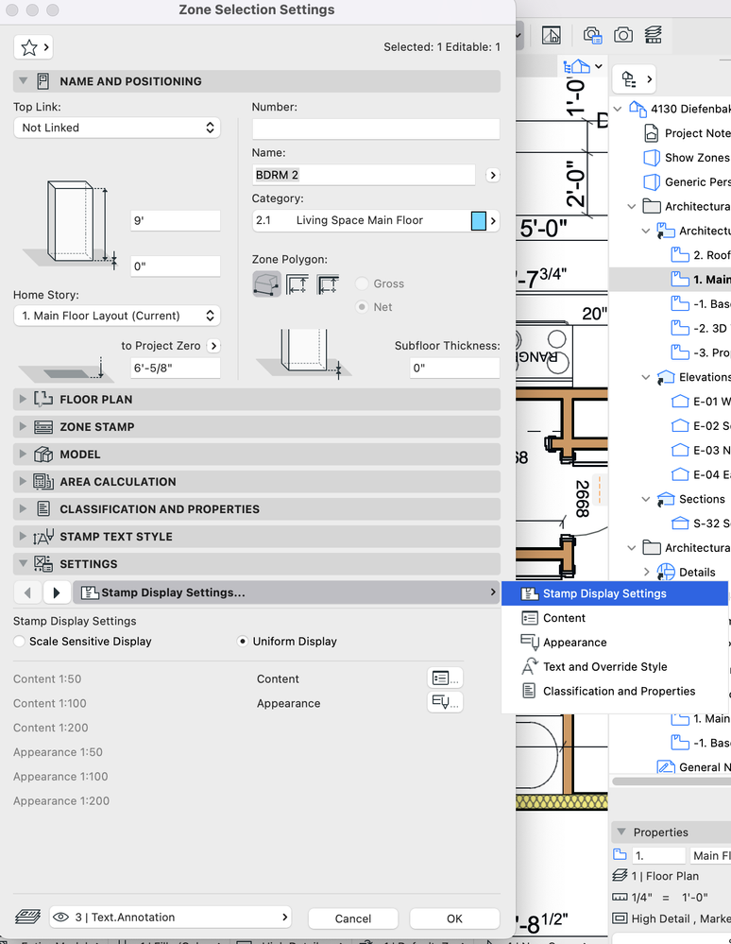Toggle eye icon on Text.Annotation layer
This screenshot has height=944, width=731.
click(x=60, y=917)
